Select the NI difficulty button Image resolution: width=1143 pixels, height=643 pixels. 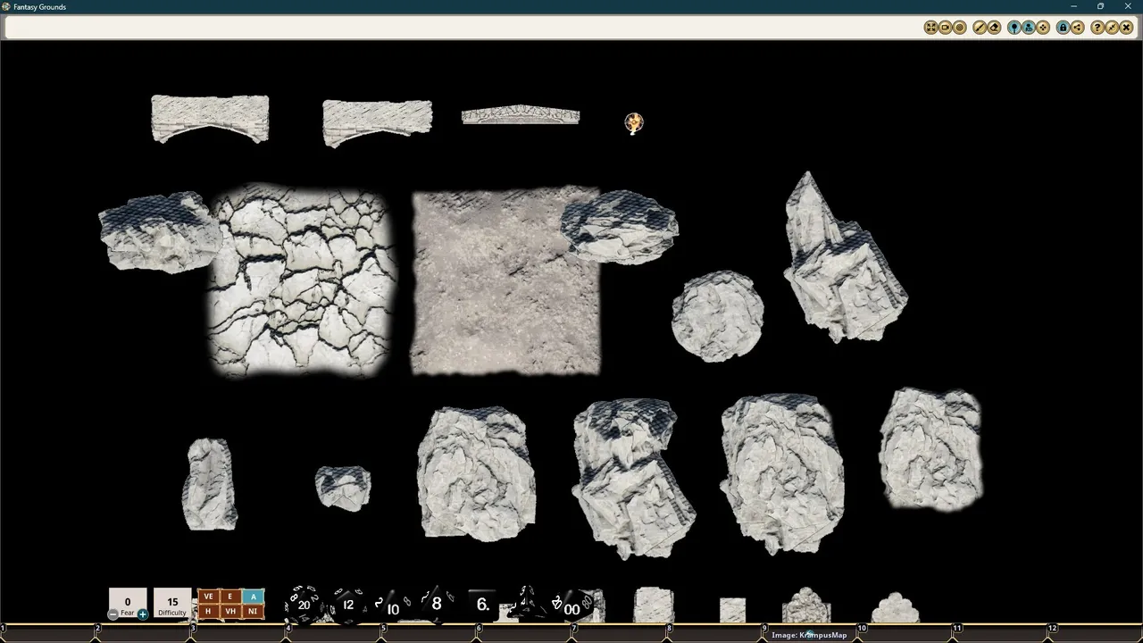(253, 612)
